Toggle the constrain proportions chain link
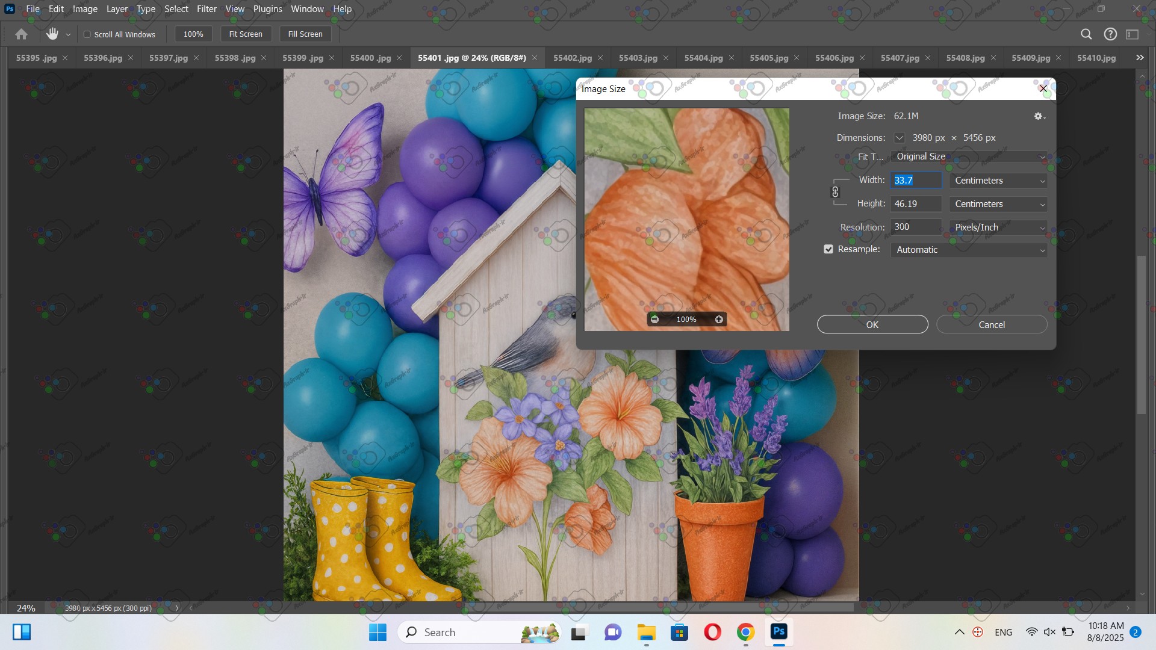Screen dimensions: 1156x650 835,192
